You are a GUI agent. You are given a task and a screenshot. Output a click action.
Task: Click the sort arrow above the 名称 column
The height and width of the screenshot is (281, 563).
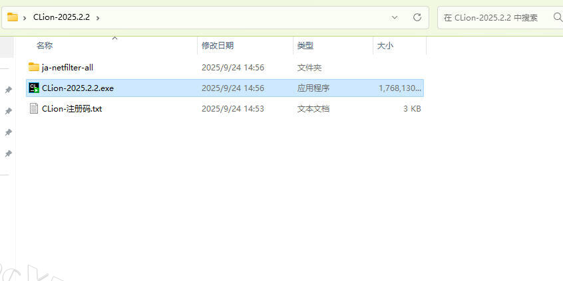pyautogui.click(x=114, y=39)
